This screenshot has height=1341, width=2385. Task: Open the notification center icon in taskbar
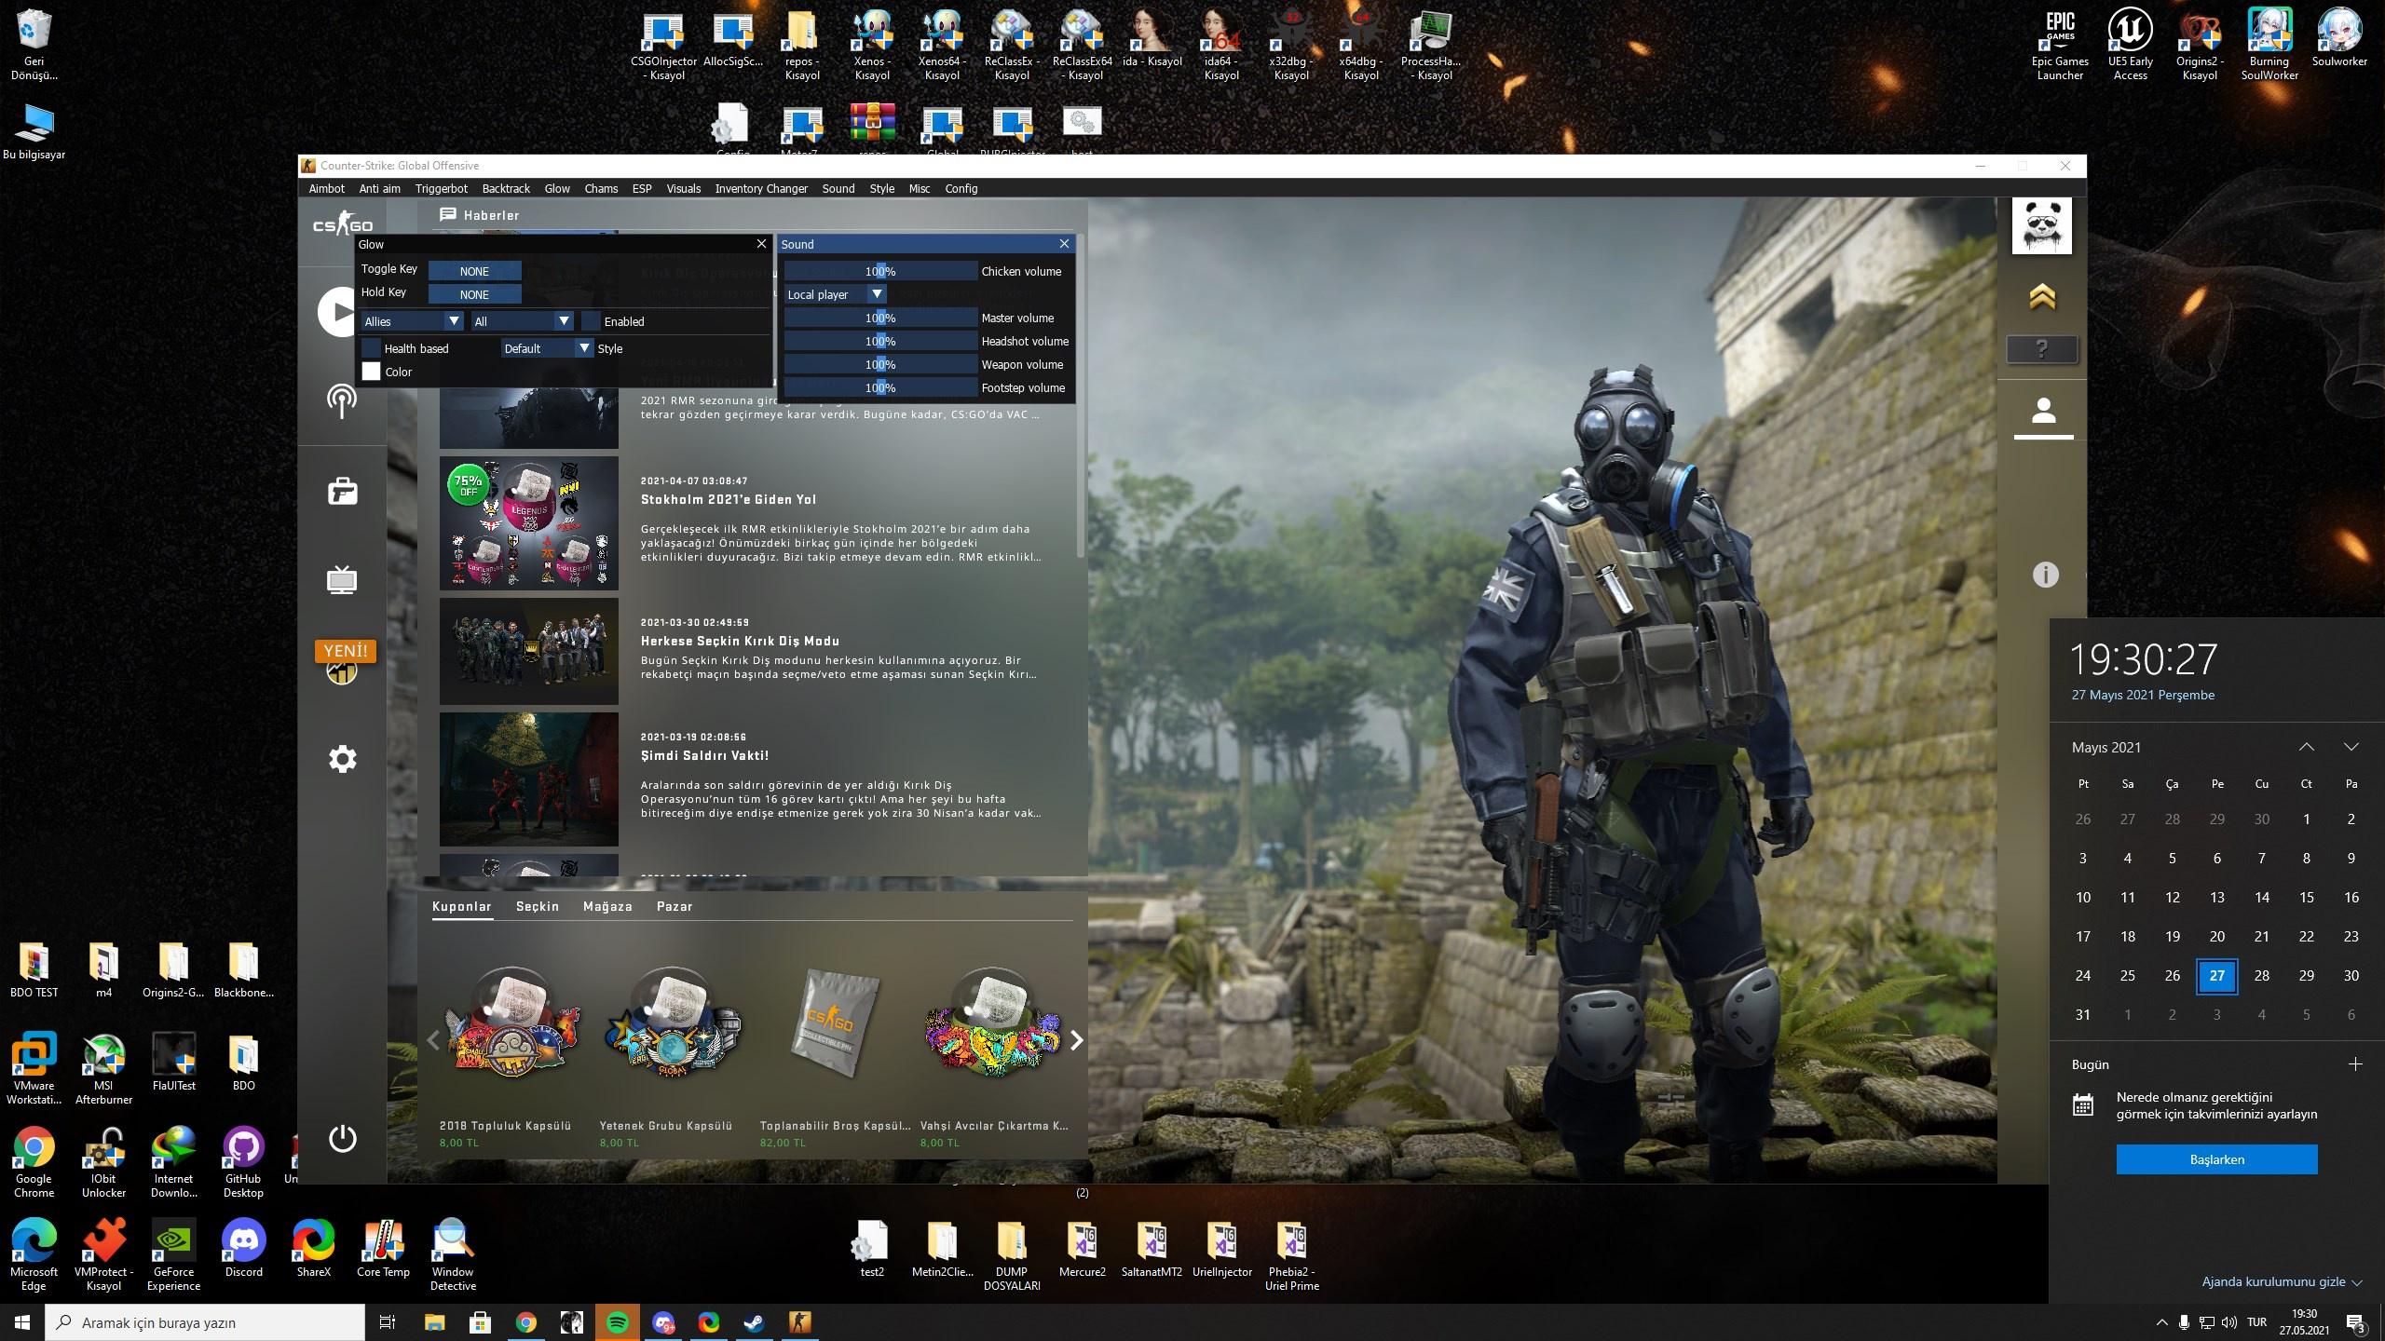(2356, 1322)
